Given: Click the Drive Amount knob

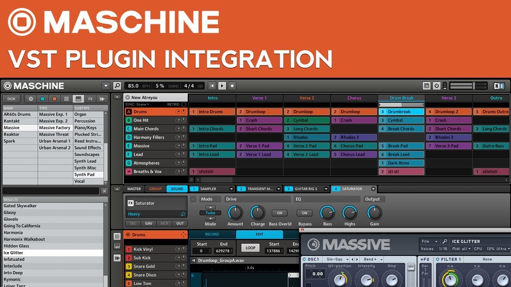Looking at the screenshot, I should click(235, 213).
